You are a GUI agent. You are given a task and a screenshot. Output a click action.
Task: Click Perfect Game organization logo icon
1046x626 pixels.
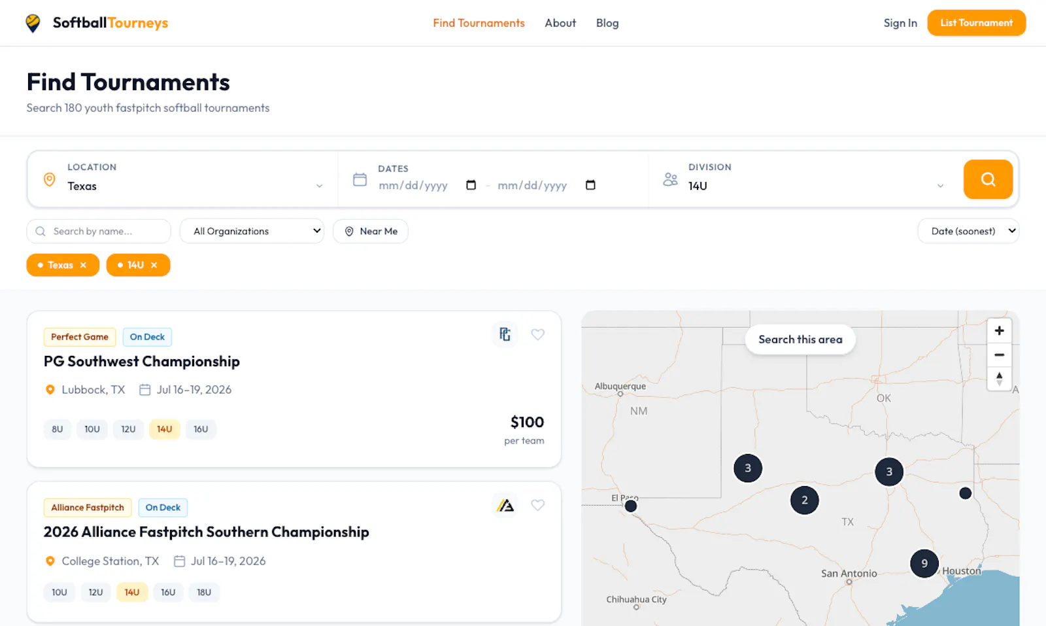click(x=505, y=334)
